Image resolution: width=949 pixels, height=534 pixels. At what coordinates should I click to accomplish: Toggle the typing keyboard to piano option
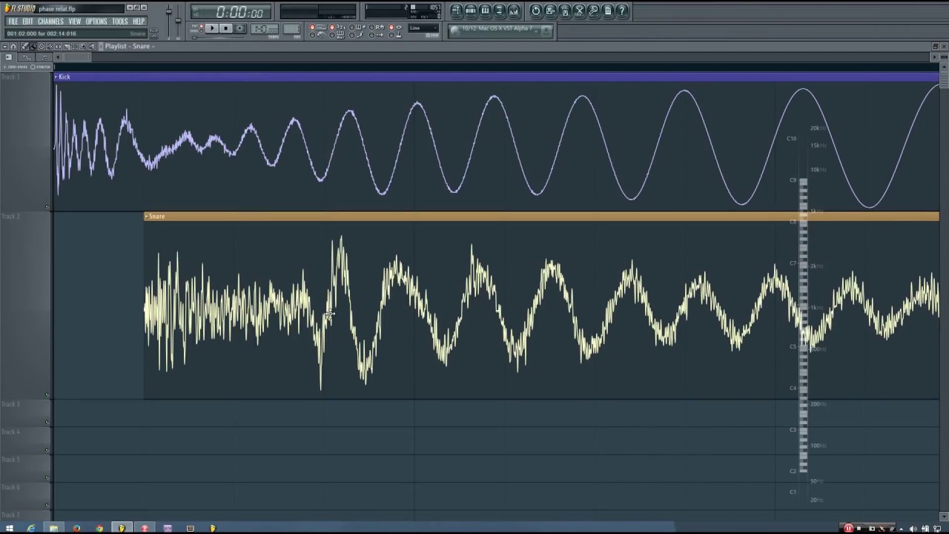[317, 27]
